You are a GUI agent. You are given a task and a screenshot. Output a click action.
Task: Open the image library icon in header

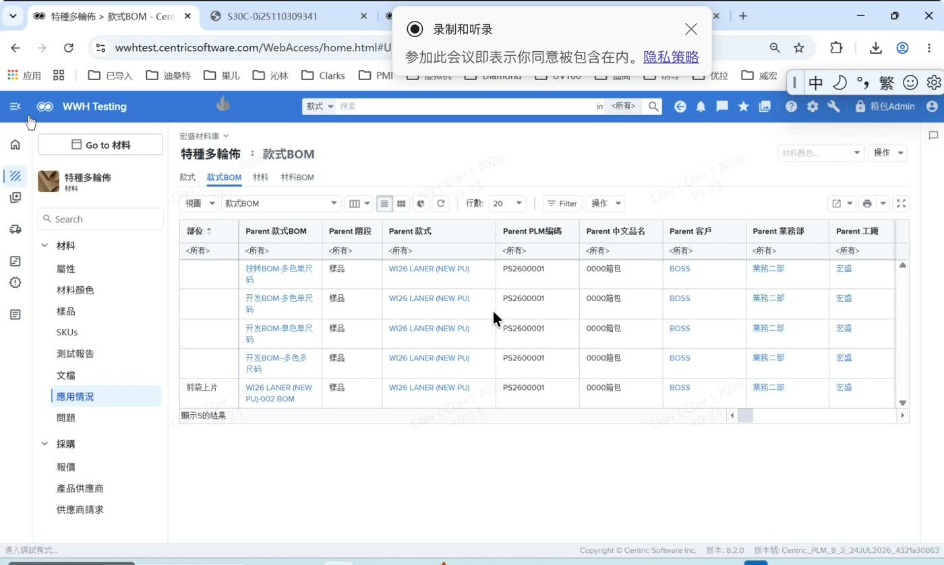[x=765, y=106]
